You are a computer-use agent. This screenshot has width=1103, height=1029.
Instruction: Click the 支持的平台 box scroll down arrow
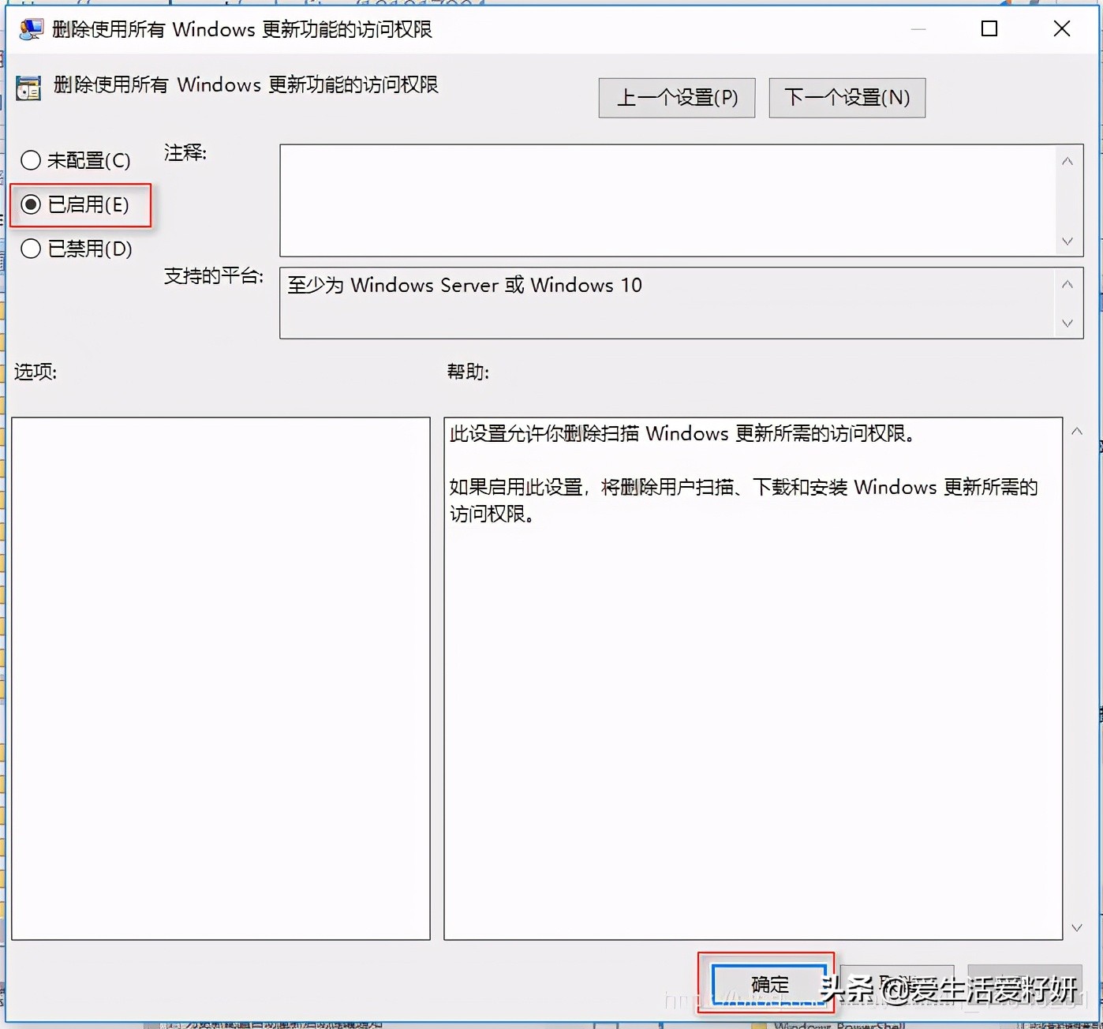(x=1067, y=324)
